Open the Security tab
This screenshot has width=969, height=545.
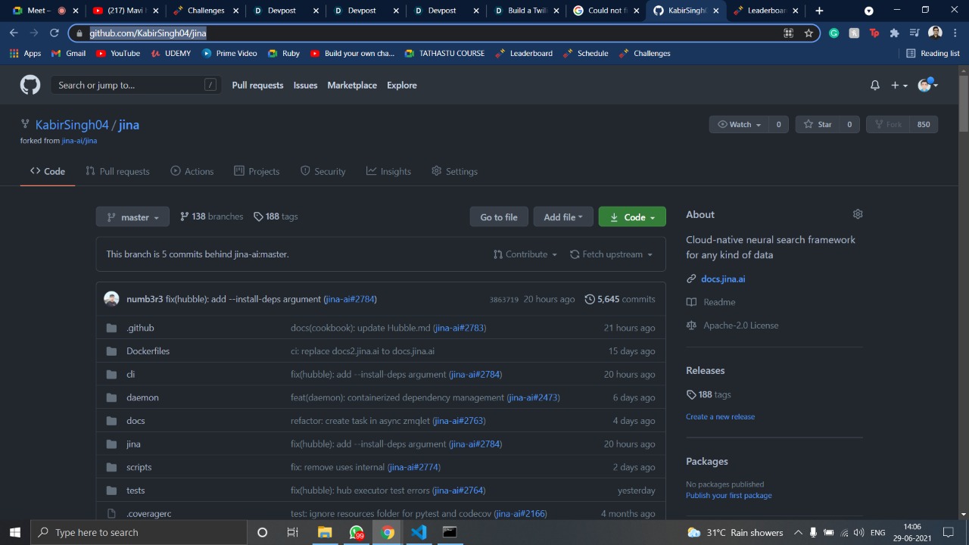[323, 171]
